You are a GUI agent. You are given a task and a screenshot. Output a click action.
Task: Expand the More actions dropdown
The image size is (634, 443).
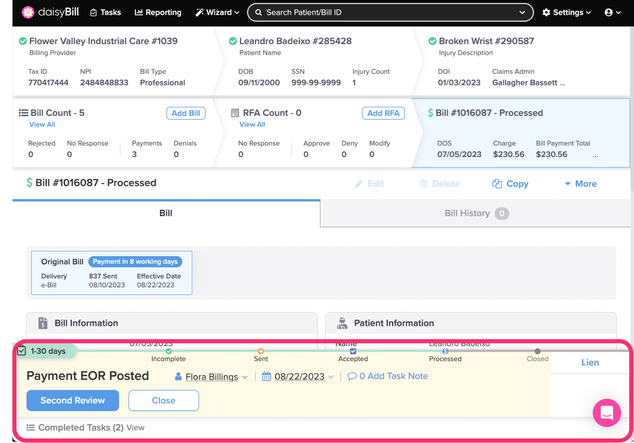pos(581,183)
